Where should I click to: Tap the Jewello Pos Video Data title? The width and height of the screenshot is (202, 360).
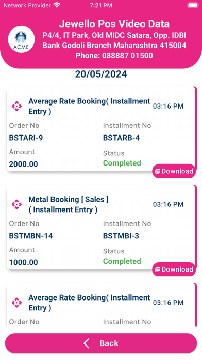tap(114, 24)
